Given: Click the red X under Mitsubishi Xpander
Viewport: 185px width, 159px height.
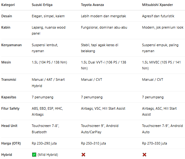Looking at the screenshot, I should click(144, 155).
